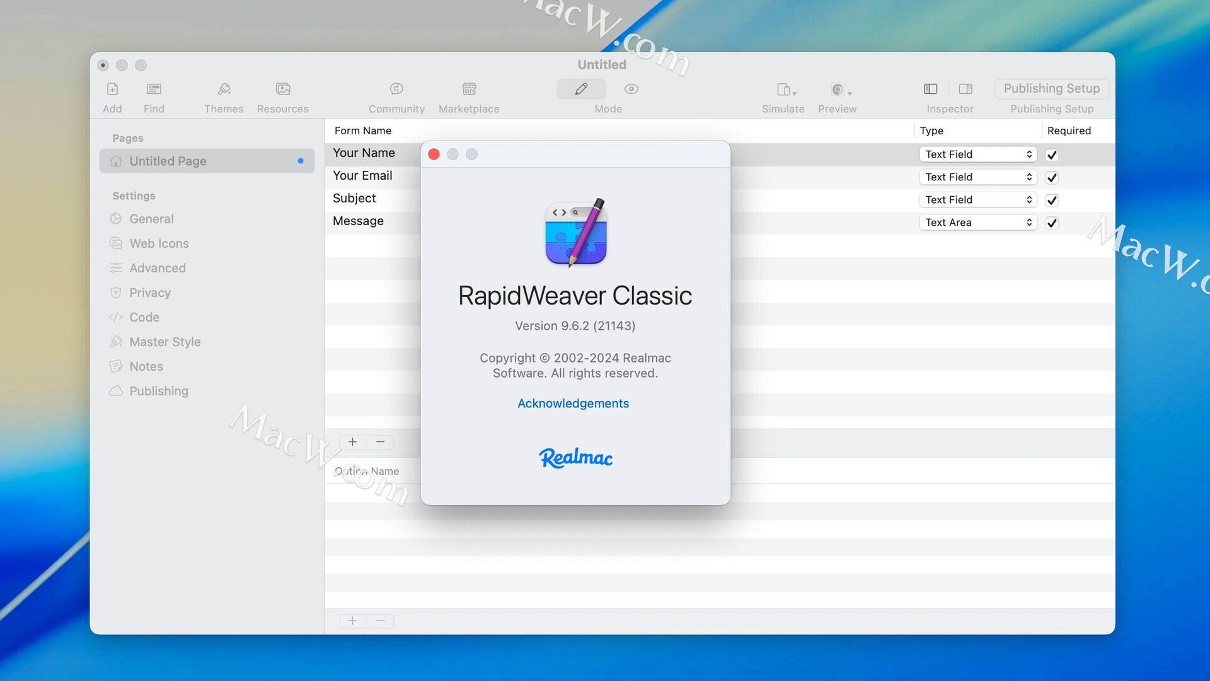Open Type dropdown for Your Name
Screen dimensions: 1210x681
click(x=977, y=154)
